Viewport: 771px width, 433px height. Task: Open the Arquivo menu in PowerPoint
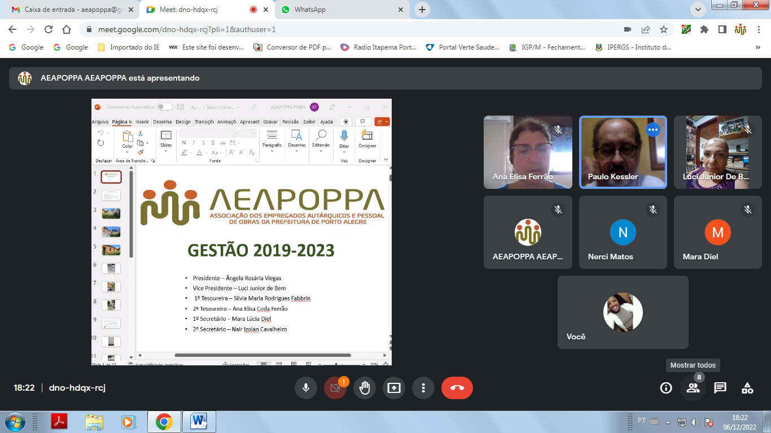pos(100,121)
